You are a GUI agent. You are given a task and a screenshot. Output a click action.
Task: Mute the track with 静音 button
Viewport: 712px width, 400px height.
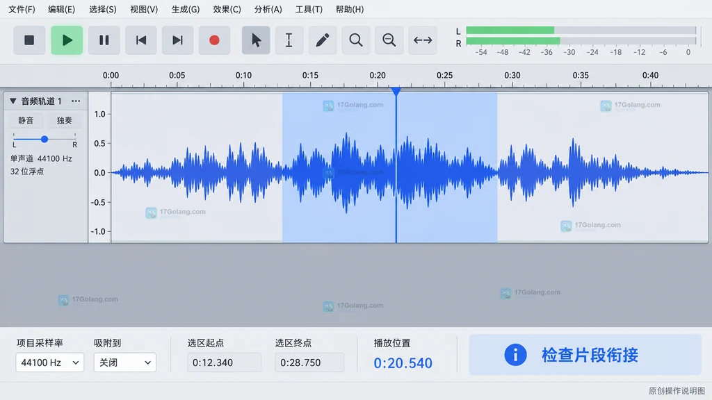coord(26,120)
